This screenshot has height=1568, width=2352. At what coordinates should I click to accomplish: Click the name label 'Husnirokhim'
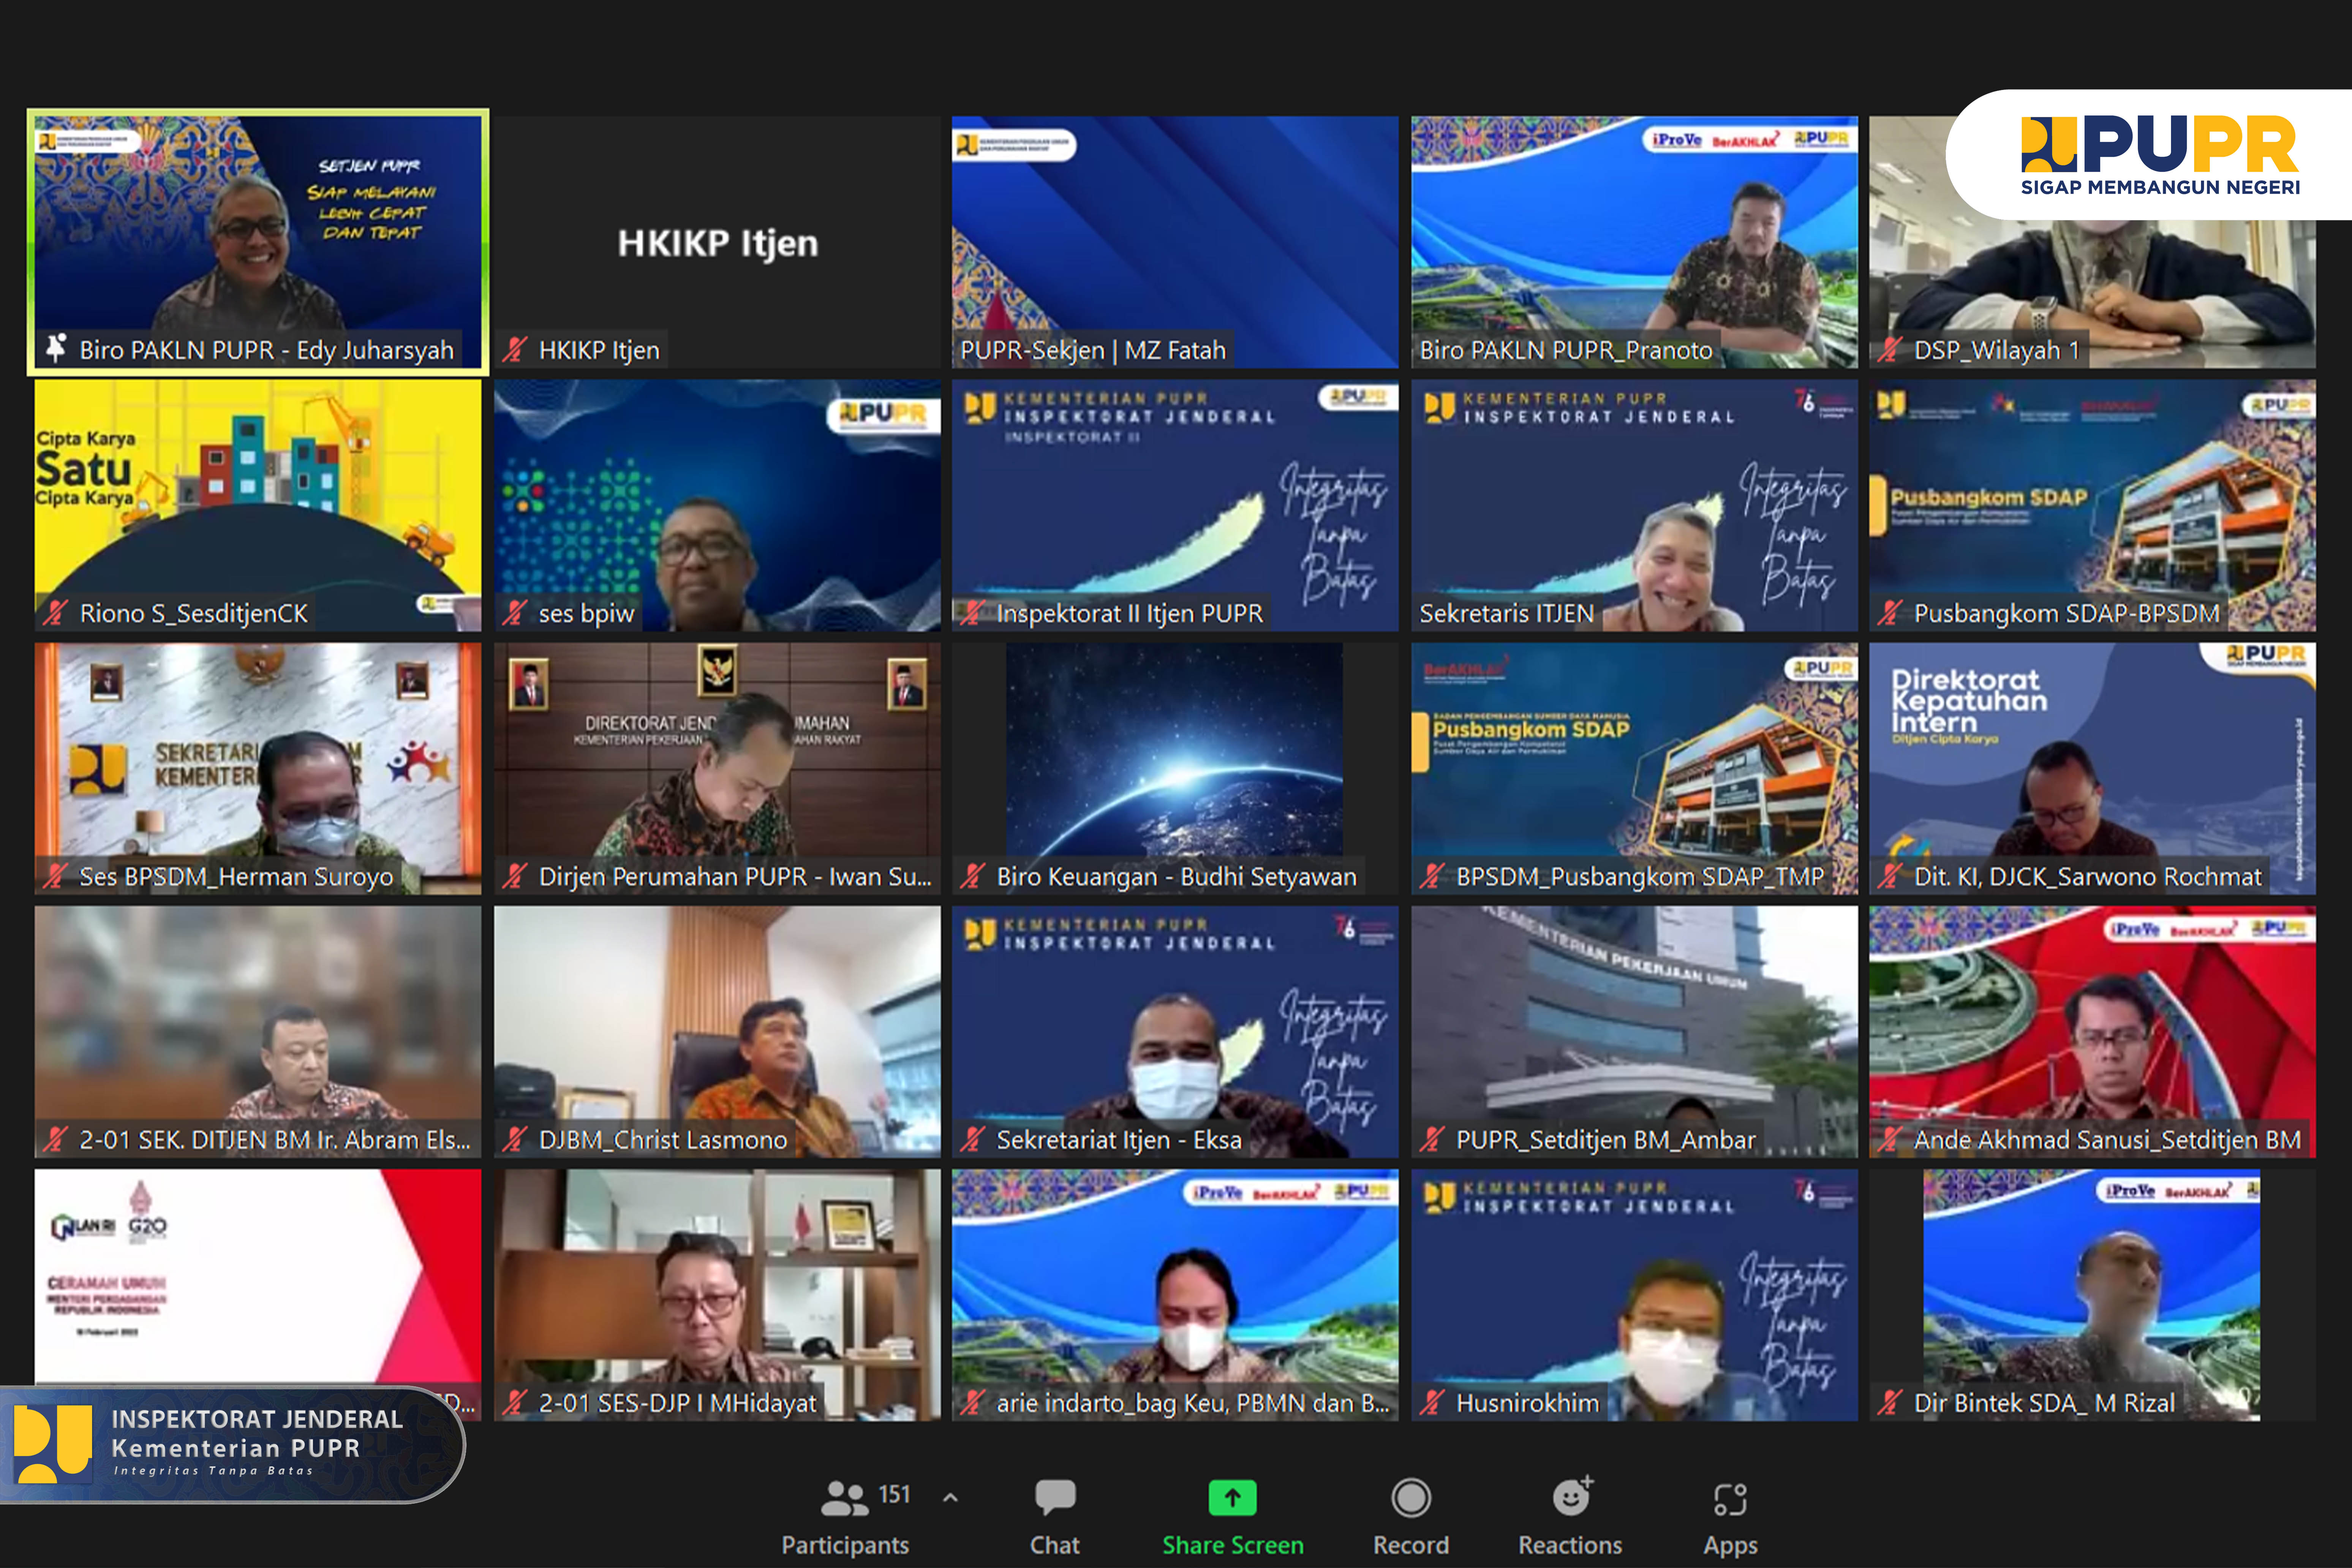click(1527, 1403)
